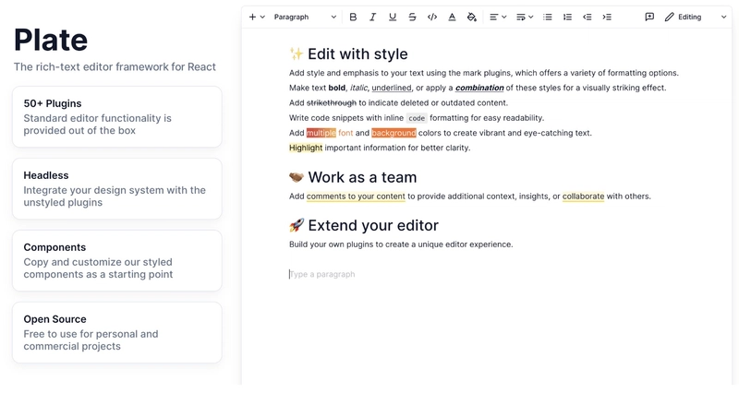Click the commented word 'collaborate'
Viewport: 739px width, 393px height.
tap(583, 196)
